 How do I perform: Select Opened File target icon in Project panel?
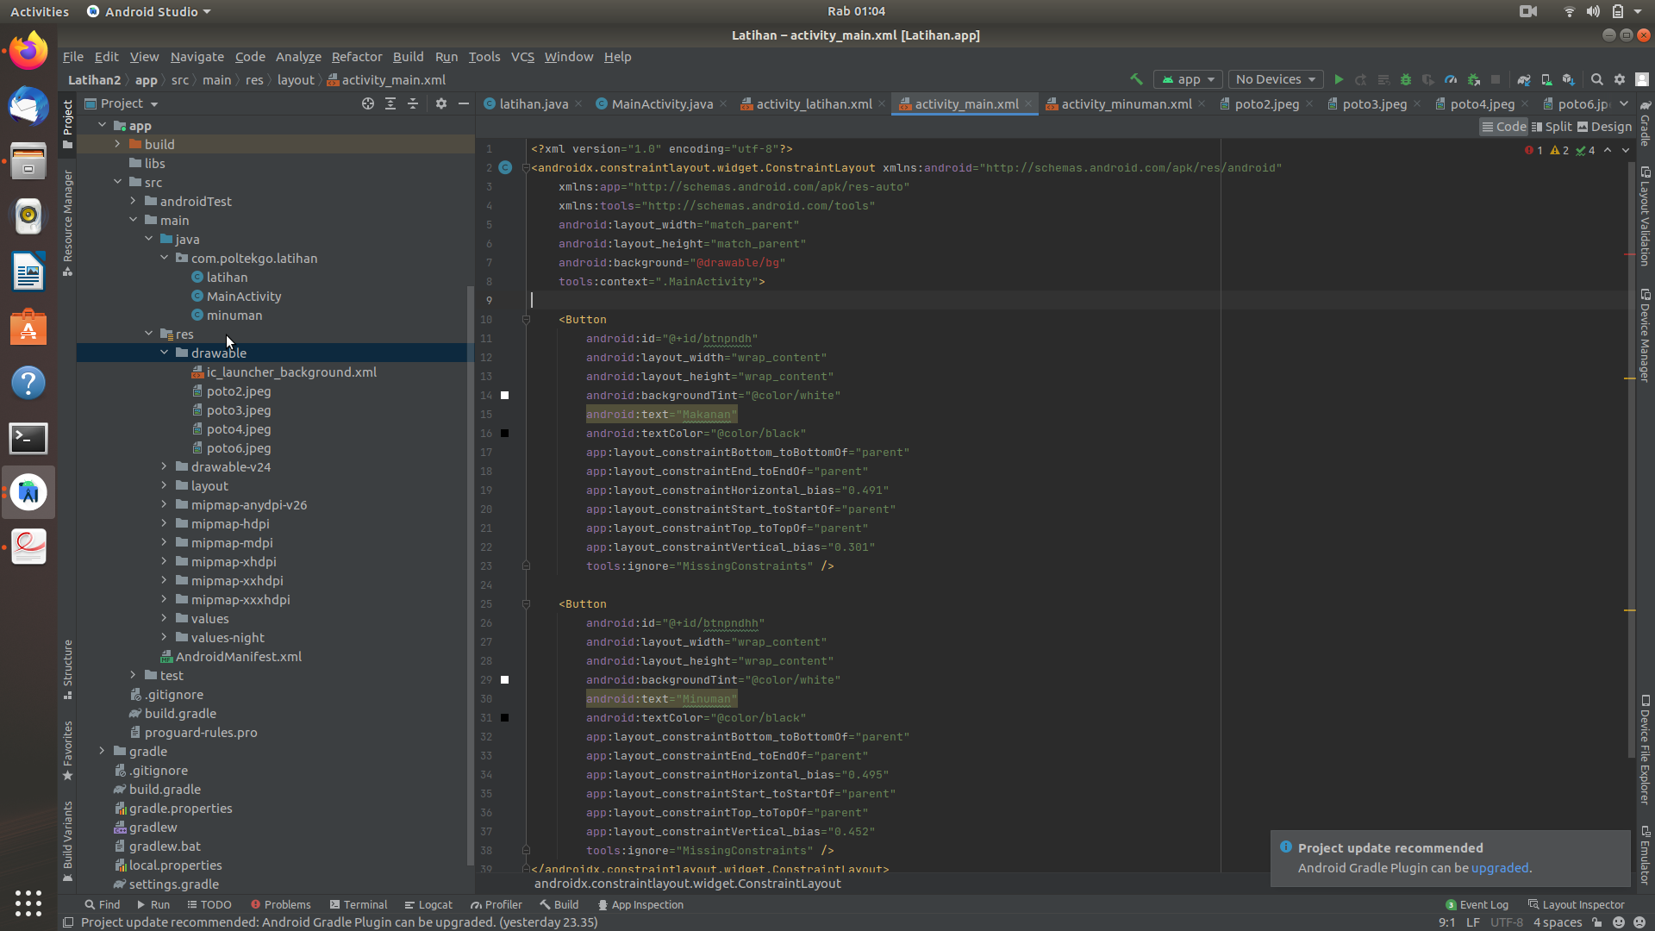368,103
